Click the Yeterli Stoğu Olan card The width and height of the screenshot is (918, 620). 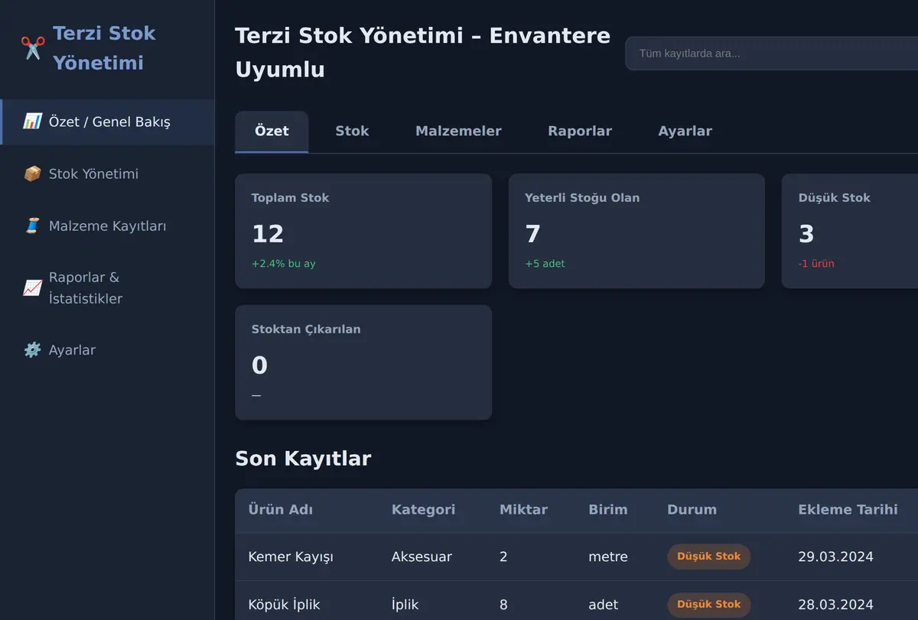[636, 231]
